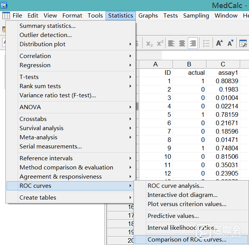The height and width of the screenshot is (245, 249).
Task: Select Comparison of ROC curves
Action: click(187, 240)
